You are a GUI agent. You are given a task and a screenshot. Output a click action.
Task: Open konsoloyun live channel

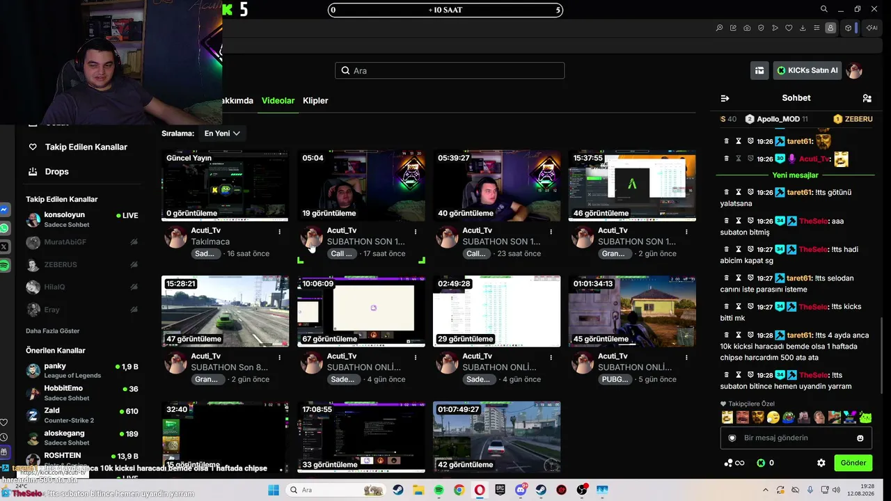(x=82, y=220)
